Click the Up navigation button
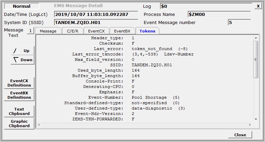This screenshot has height=142, width=265. pos(22,51)
